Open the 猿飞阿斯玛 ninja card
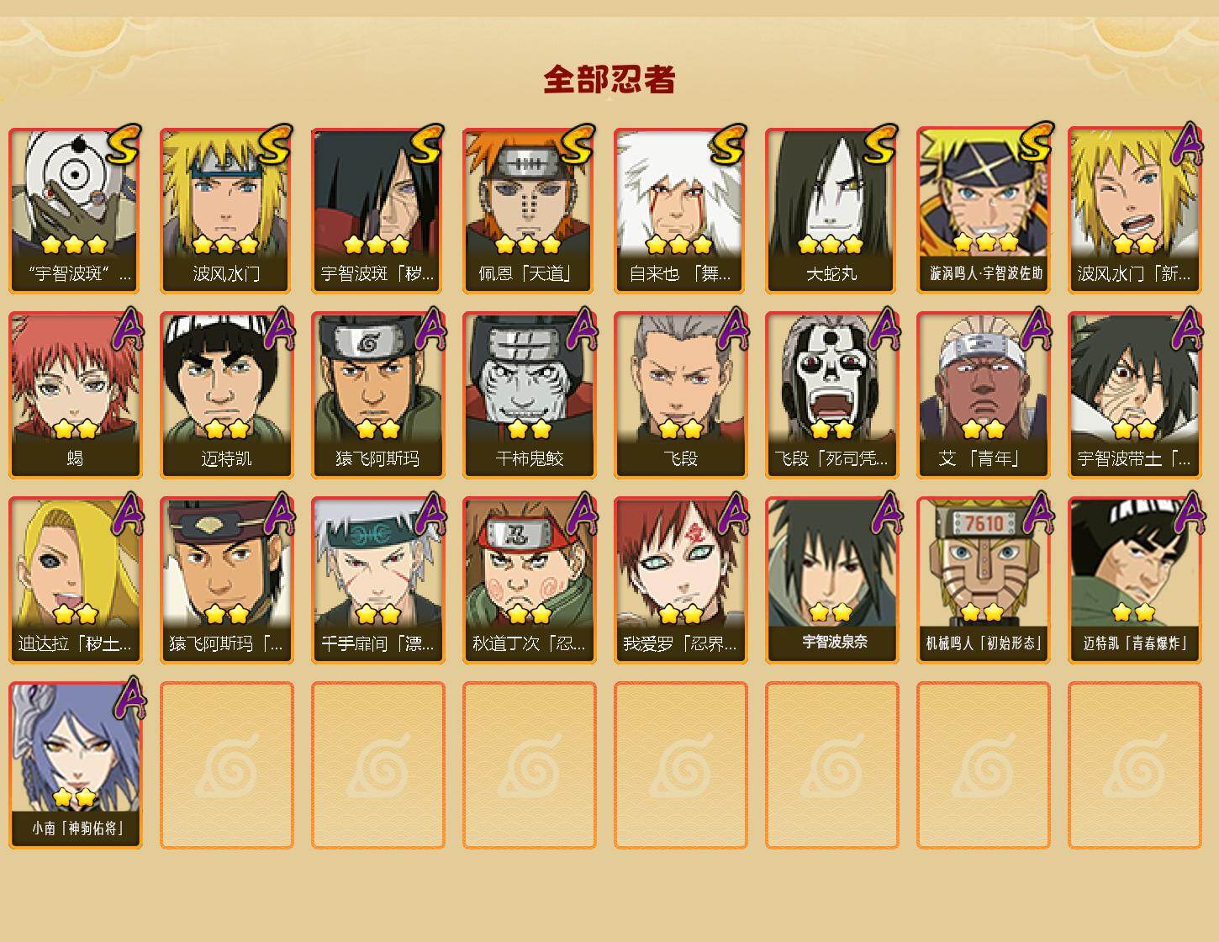The height and width of the screenshot is (942, 1219). point(377,395)
